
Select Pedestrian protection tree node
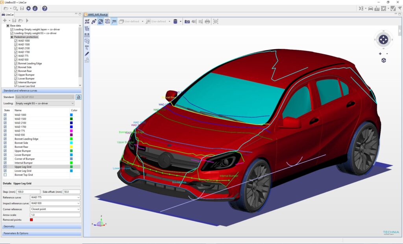click(x=26, y=37)
